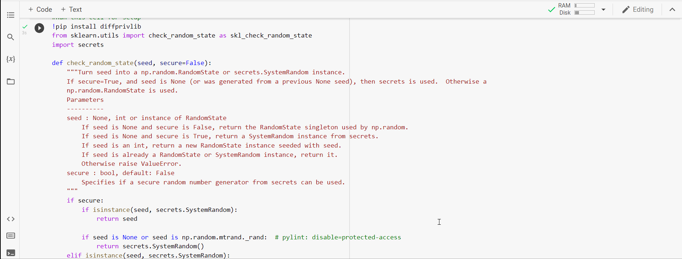Open the terminal from the sidebar
This screenshot has width=682, height=259.
click(11, 253)
